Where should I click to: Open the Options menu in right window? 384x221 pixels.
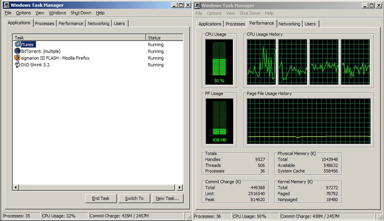(x=214, y=13)
